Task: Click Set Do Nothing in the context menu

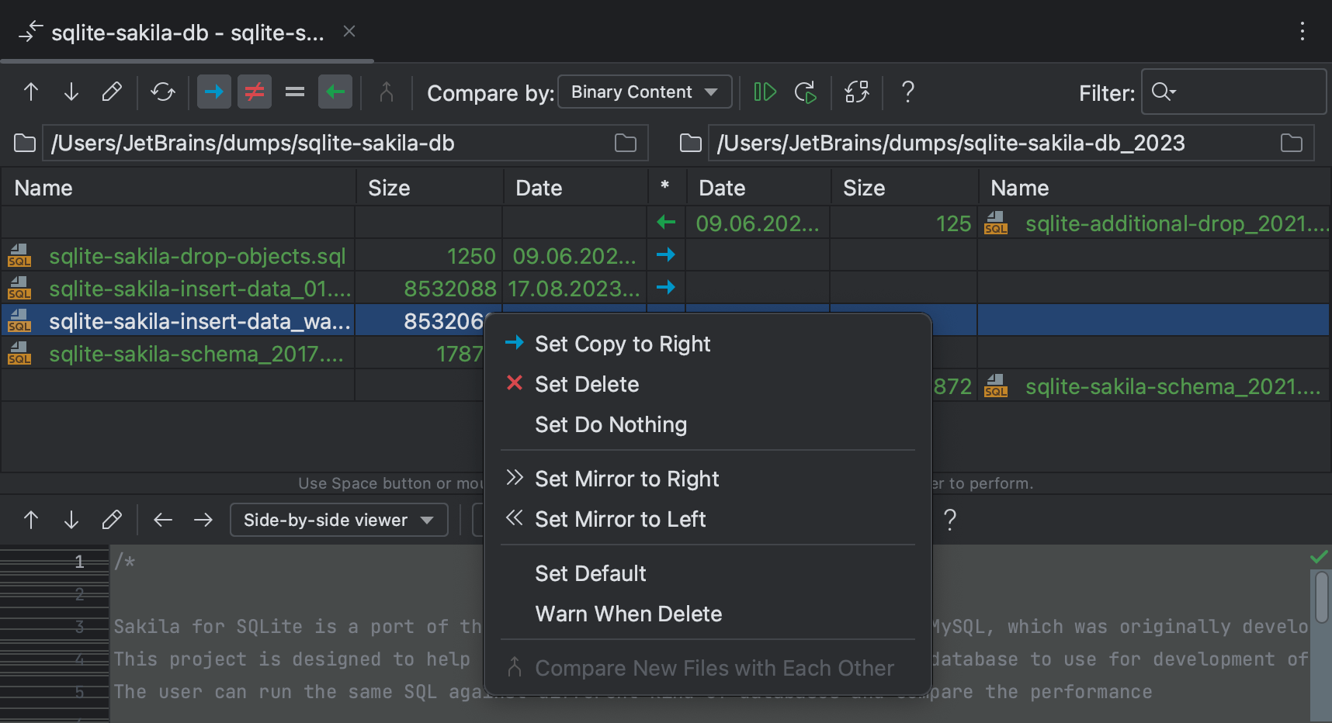Action: tap(611, 424)
